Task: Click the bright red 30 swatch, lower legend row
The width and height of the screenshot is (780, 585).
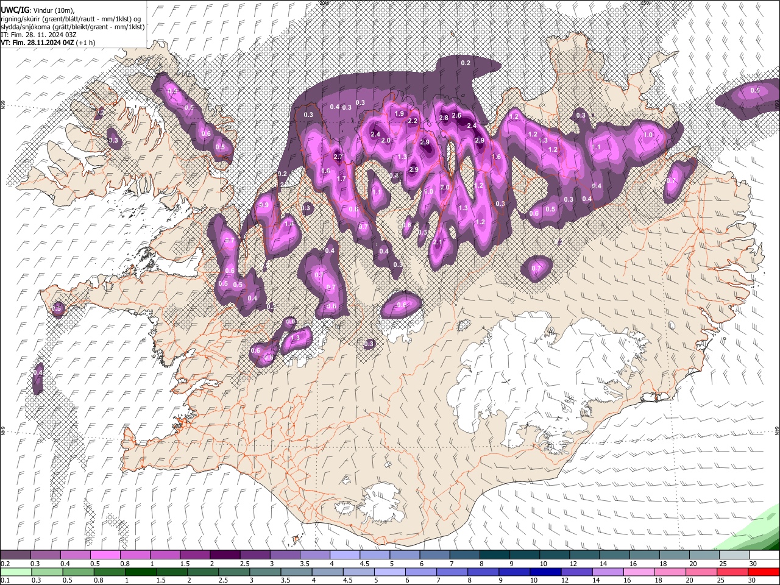Action: (764, 572)
